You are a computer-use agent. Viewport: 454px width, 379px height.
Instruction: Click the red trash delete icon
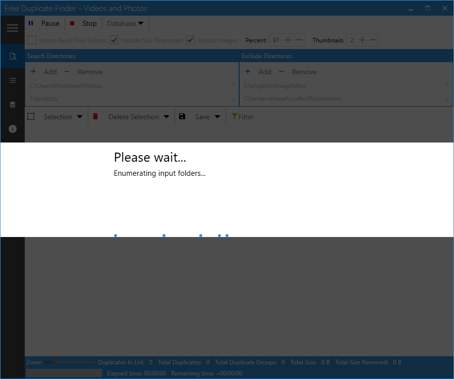click(x=95, y=117)
